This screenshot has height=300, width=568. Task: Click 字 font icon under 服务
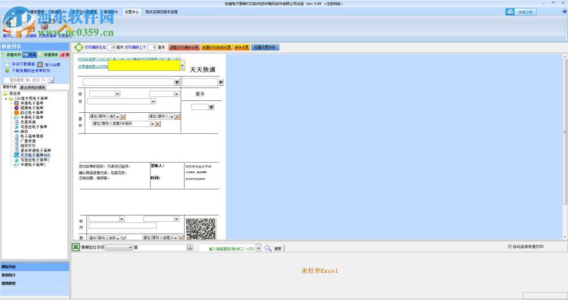tap(211, 107)
